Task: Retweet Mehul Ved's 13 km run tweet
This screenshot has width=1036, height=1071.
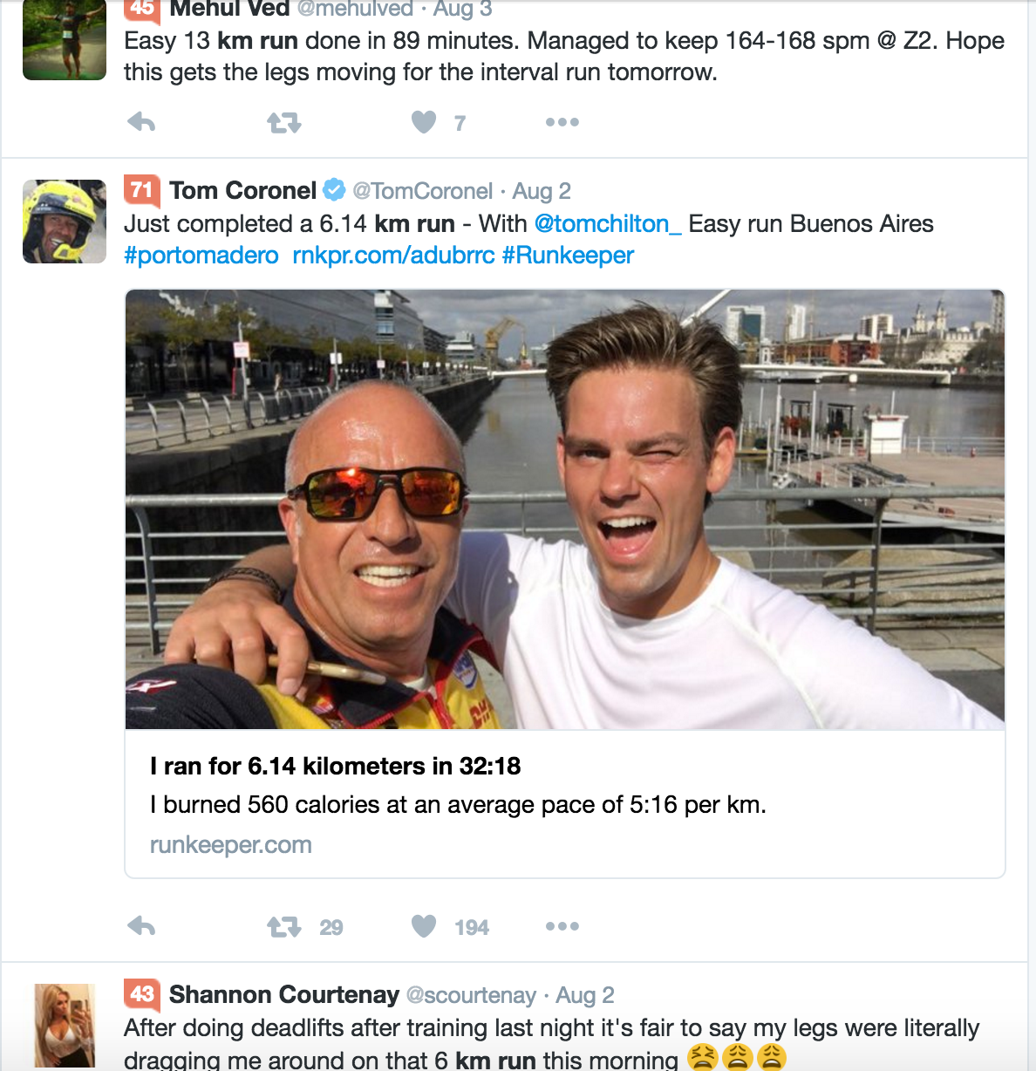Action: click(283, 122)
